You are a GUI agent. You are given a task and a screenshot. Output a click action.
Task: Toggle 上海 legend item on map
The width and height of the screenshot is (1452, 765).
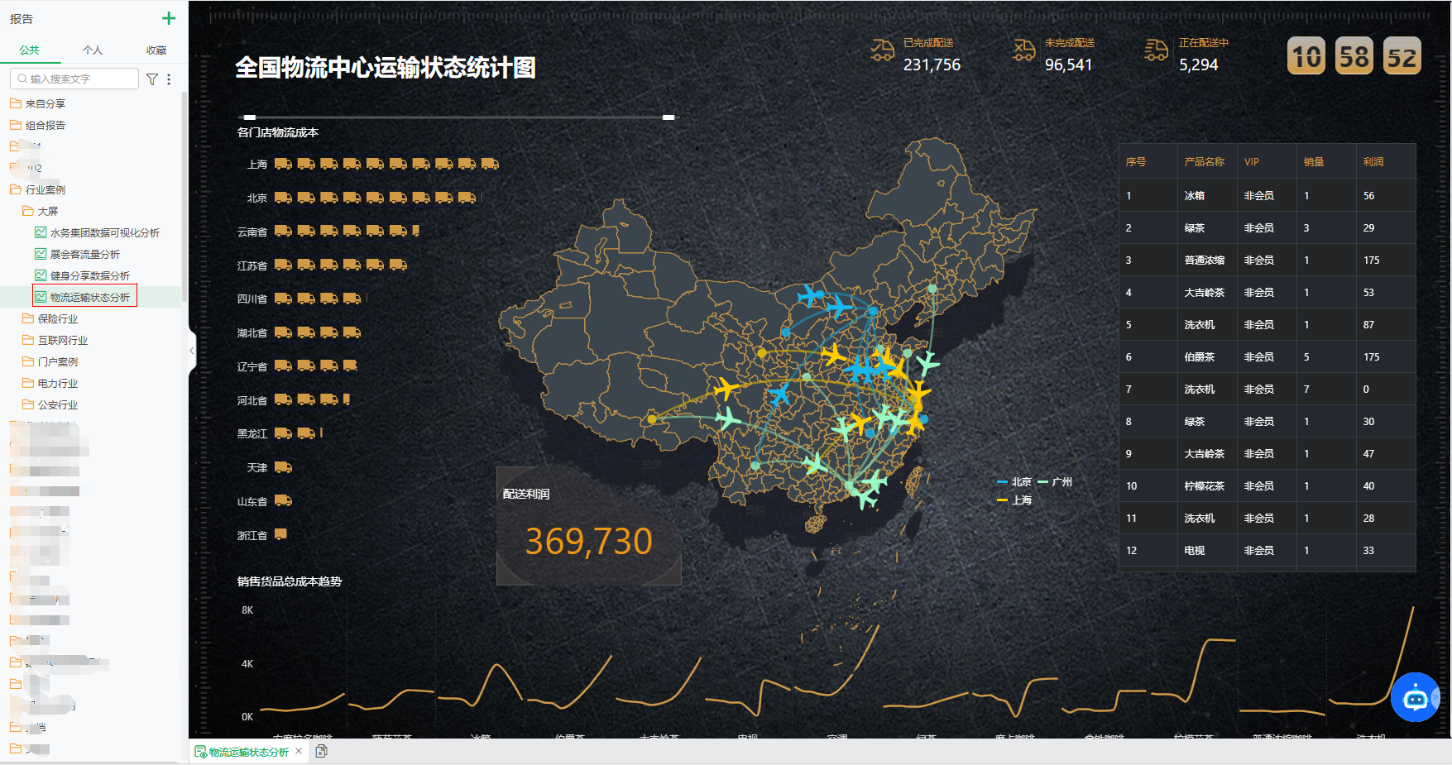[x=1014, y=500]
